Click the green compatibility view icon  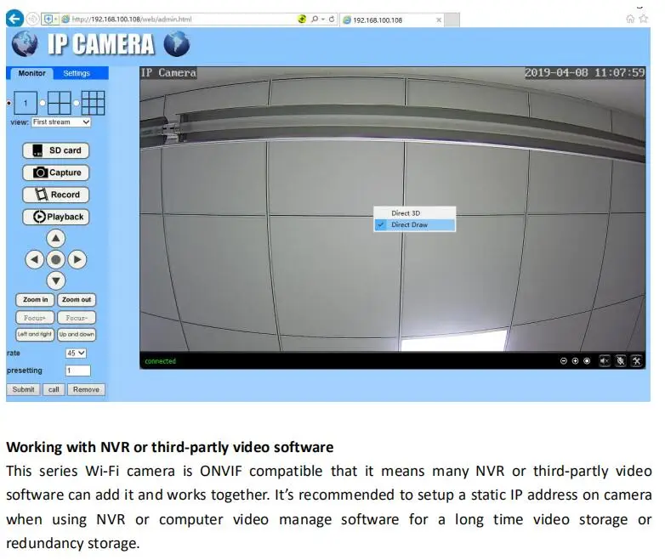pos(302,19)
